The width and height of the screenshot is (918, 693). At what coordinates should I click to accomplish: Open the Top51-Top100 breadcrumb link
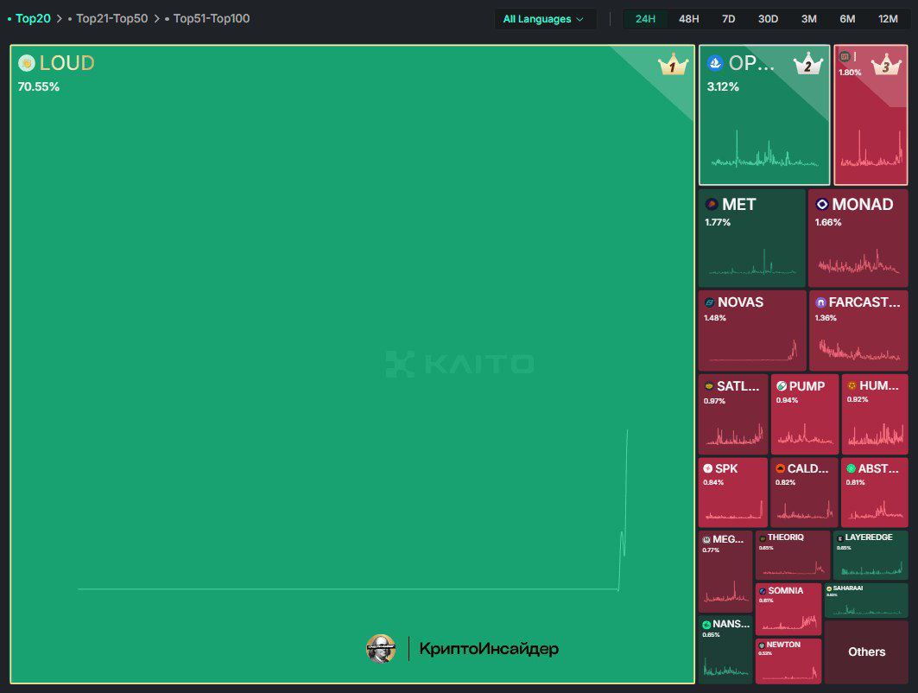pyautogui.click(x=212, y=19)
